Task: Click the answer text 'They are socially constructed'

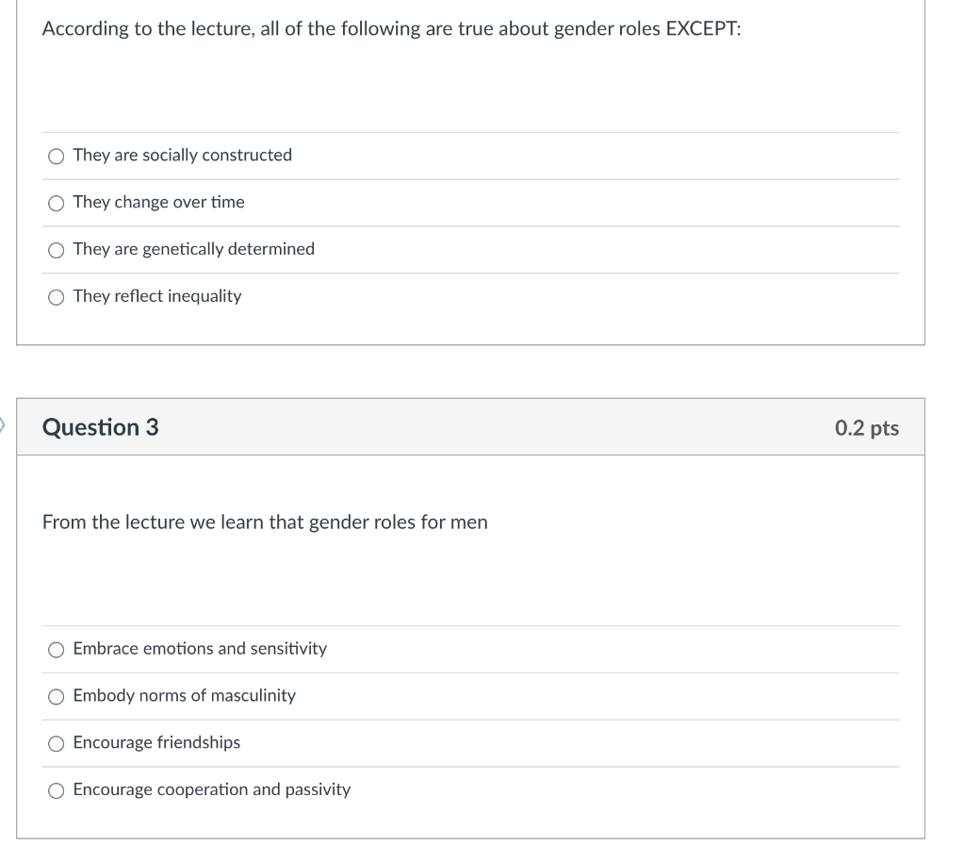Action: tap(182, 156)
